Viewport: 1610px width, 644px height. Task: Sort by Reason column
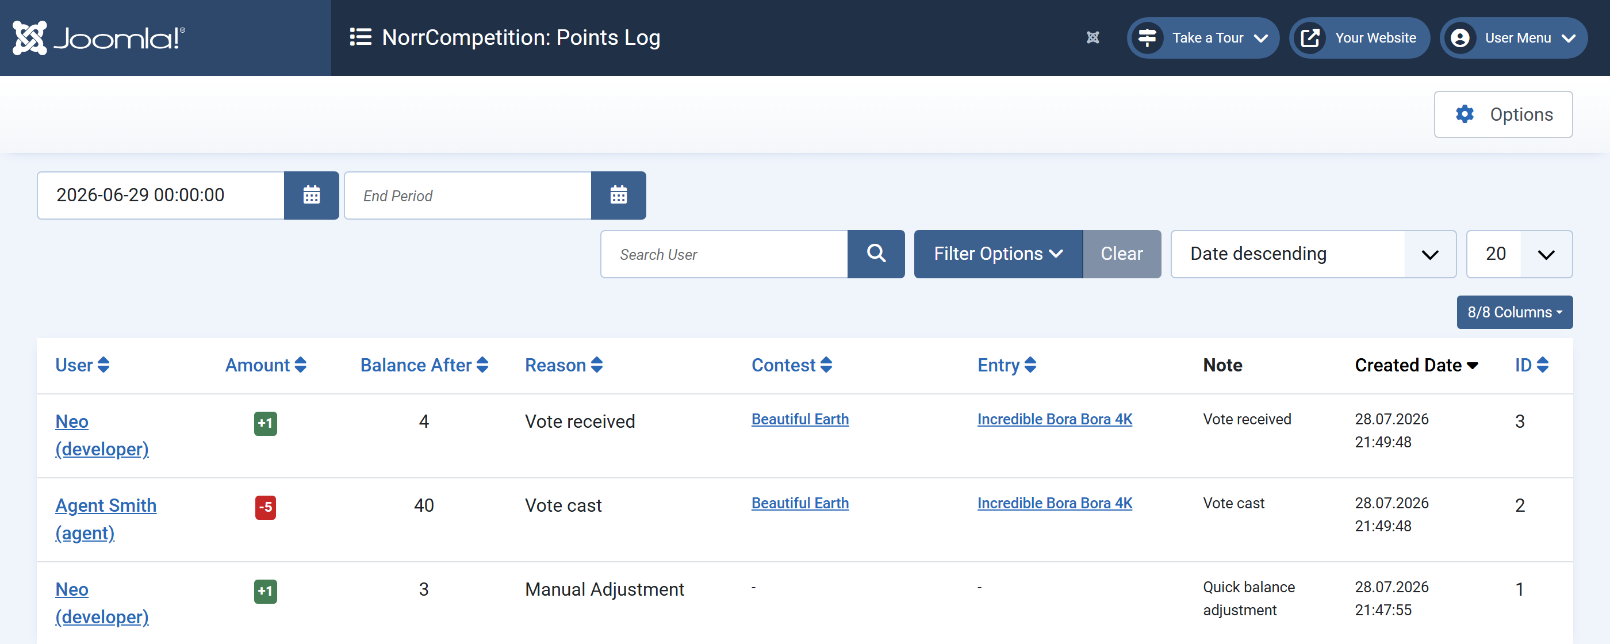563,365
